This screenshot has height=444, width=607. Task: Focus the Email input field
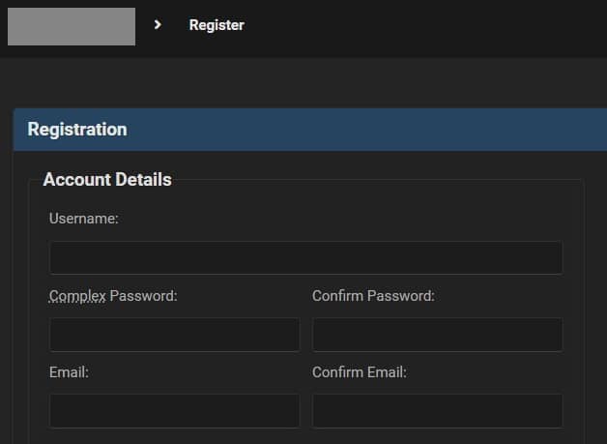coord(174,411)
